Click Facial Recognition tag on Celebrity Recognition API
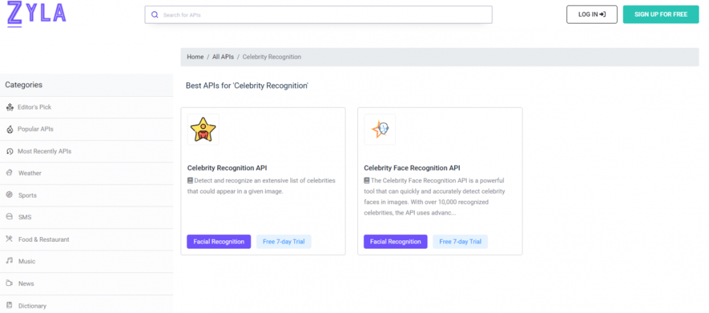709x313 pixels. pos(219,242)
